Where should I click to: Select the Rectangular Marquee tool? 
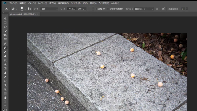5,23
